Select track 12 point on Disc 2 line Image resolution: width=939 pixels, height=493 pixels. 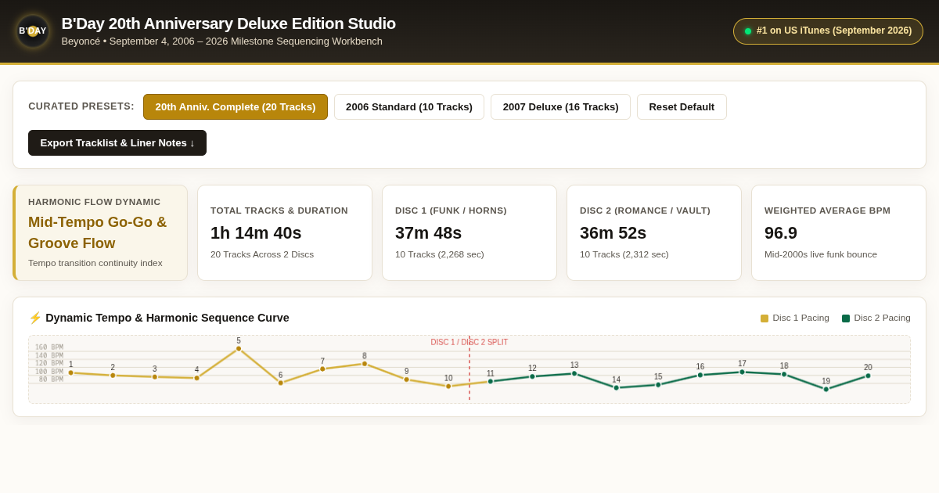pos(533,376)
